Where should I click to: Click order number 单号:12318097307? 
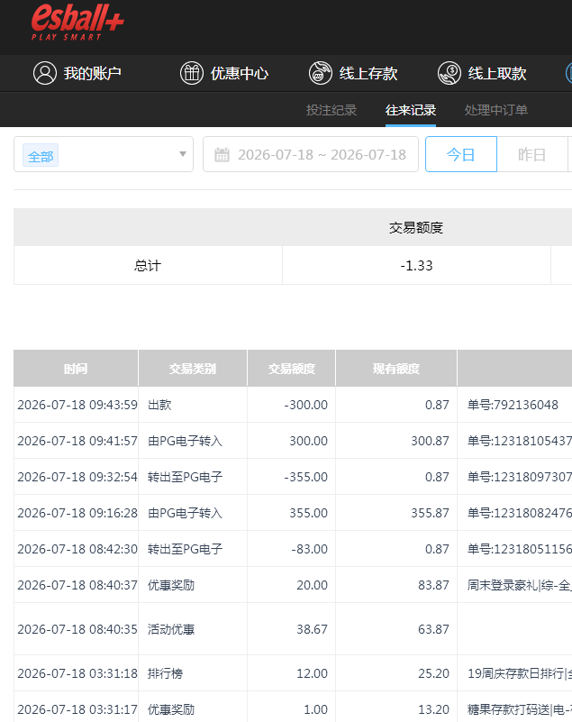coord(520,477)
